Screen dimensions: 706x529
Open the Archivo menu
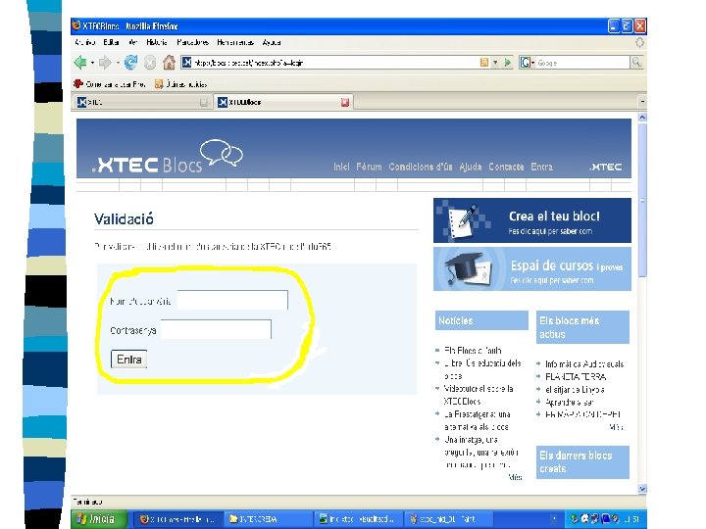click(x=84, y=42)
